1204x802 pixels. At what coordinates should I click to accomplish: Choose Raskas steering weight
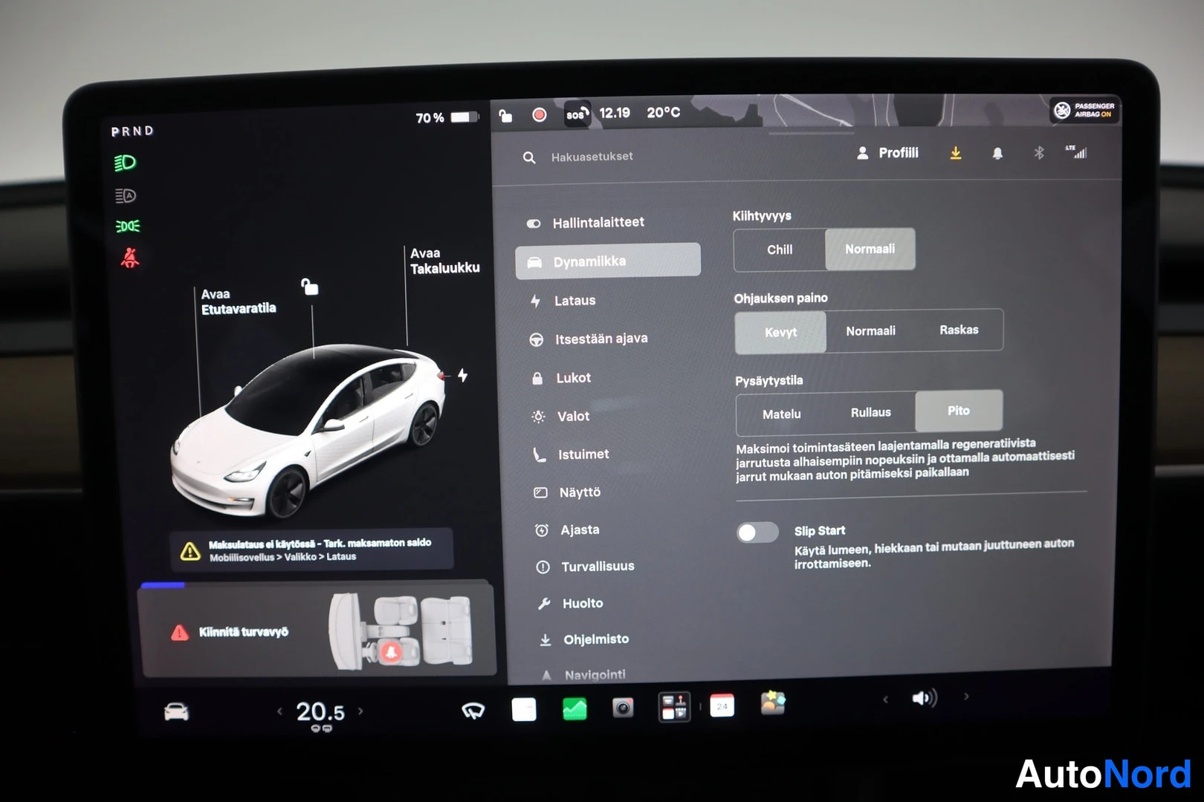pos(959,330)
